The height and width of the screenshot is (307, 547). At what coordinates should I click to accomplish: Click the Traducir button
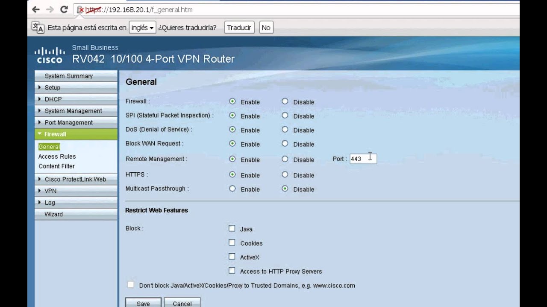coord(239,28)
